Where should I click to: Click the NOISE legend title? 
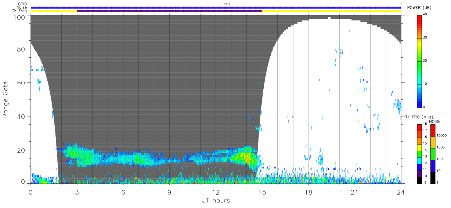point(435,121)
